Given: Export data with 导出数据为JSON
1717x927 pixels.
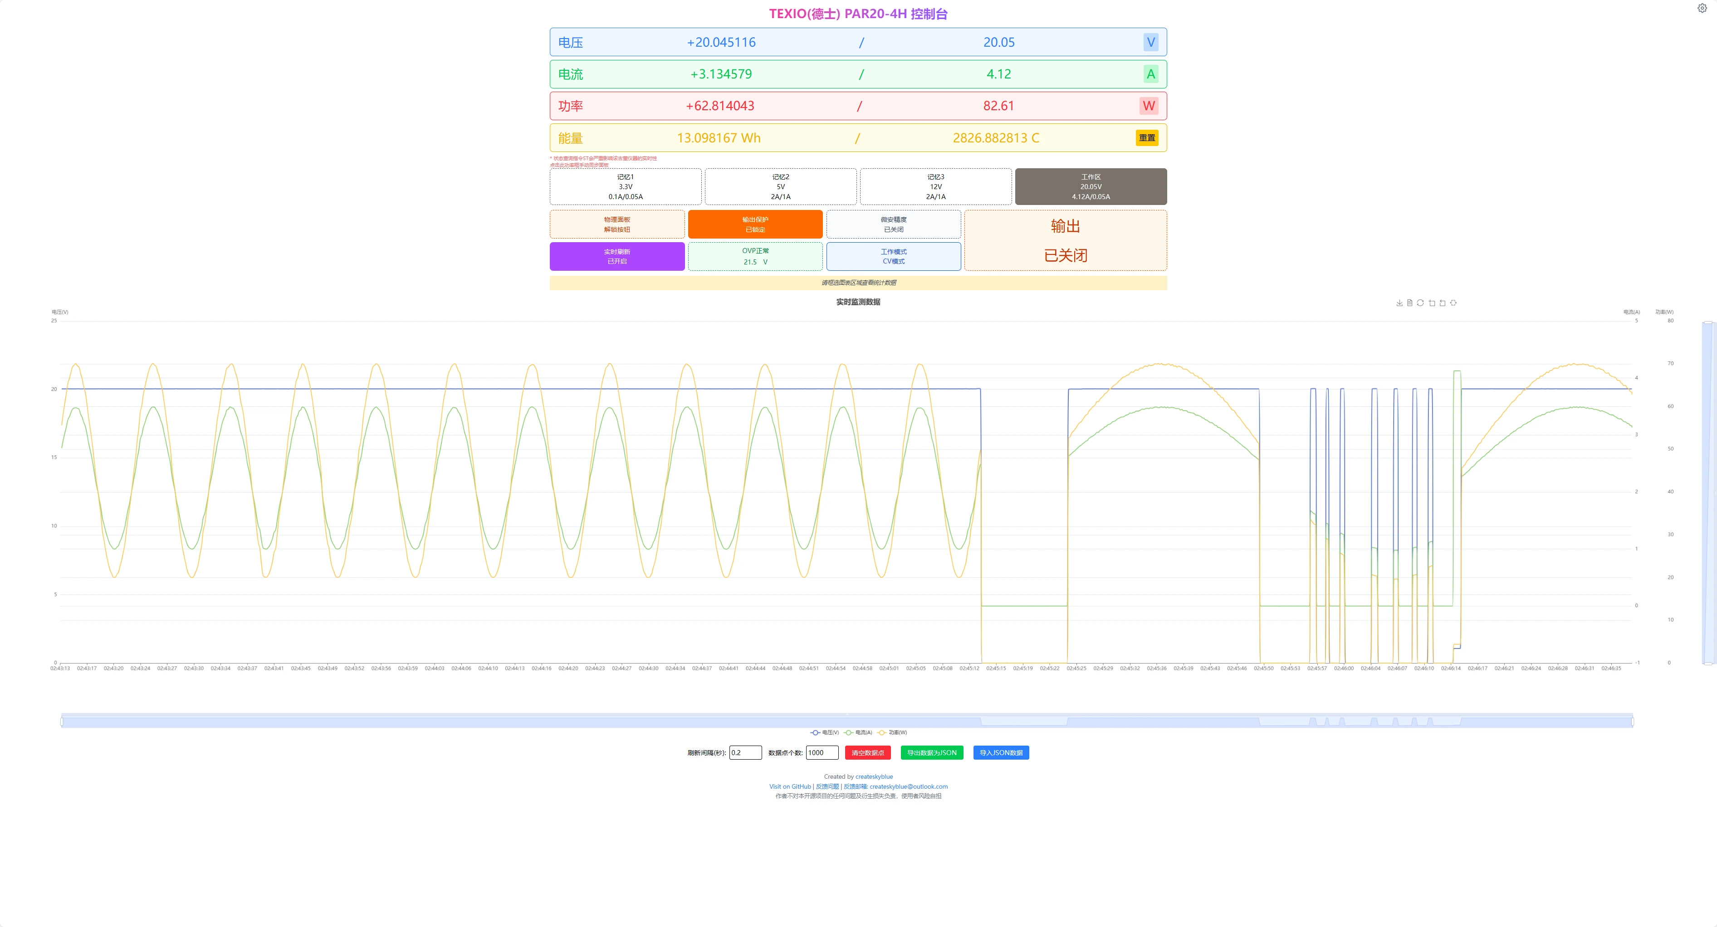Looking at the screenshot, I should point(932,753).
